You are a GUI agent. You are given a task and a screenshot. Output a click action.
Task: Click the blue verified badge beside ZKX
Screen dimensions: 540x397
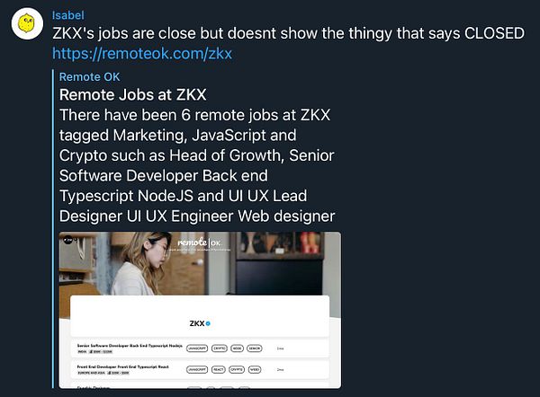[x=208, y=323]
